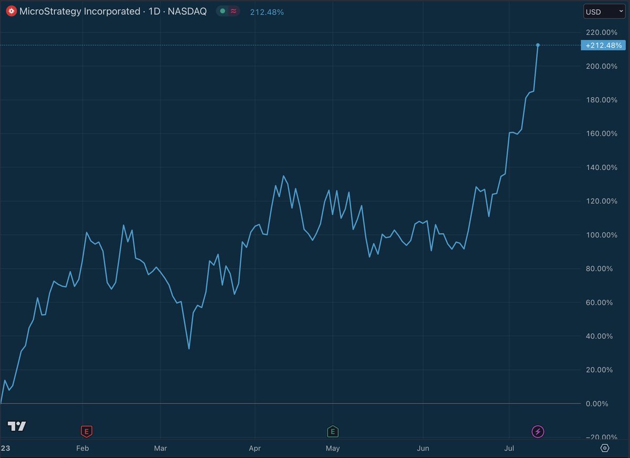This screenshot has width=630, height=458.
Task: Click the 180.00% axis label
Action: 602,100
